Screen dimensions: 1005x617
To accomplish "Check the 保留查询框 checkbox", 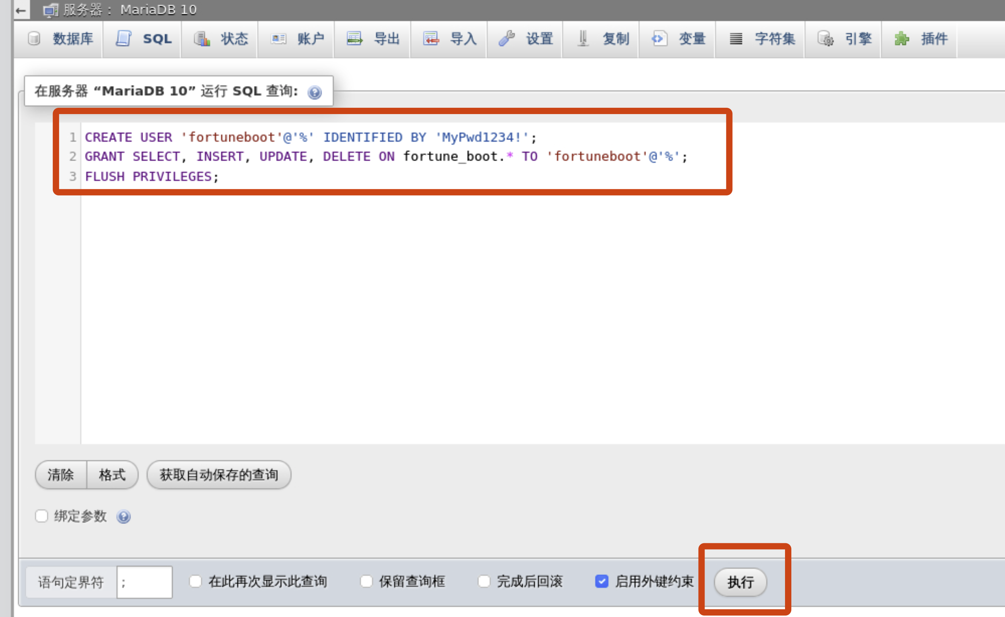I will click(x=366, y=581).
